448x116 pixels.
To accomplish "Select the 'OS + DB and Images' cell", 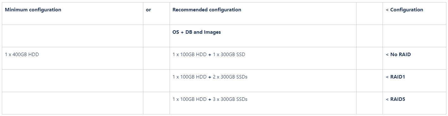I will (263, 36).
